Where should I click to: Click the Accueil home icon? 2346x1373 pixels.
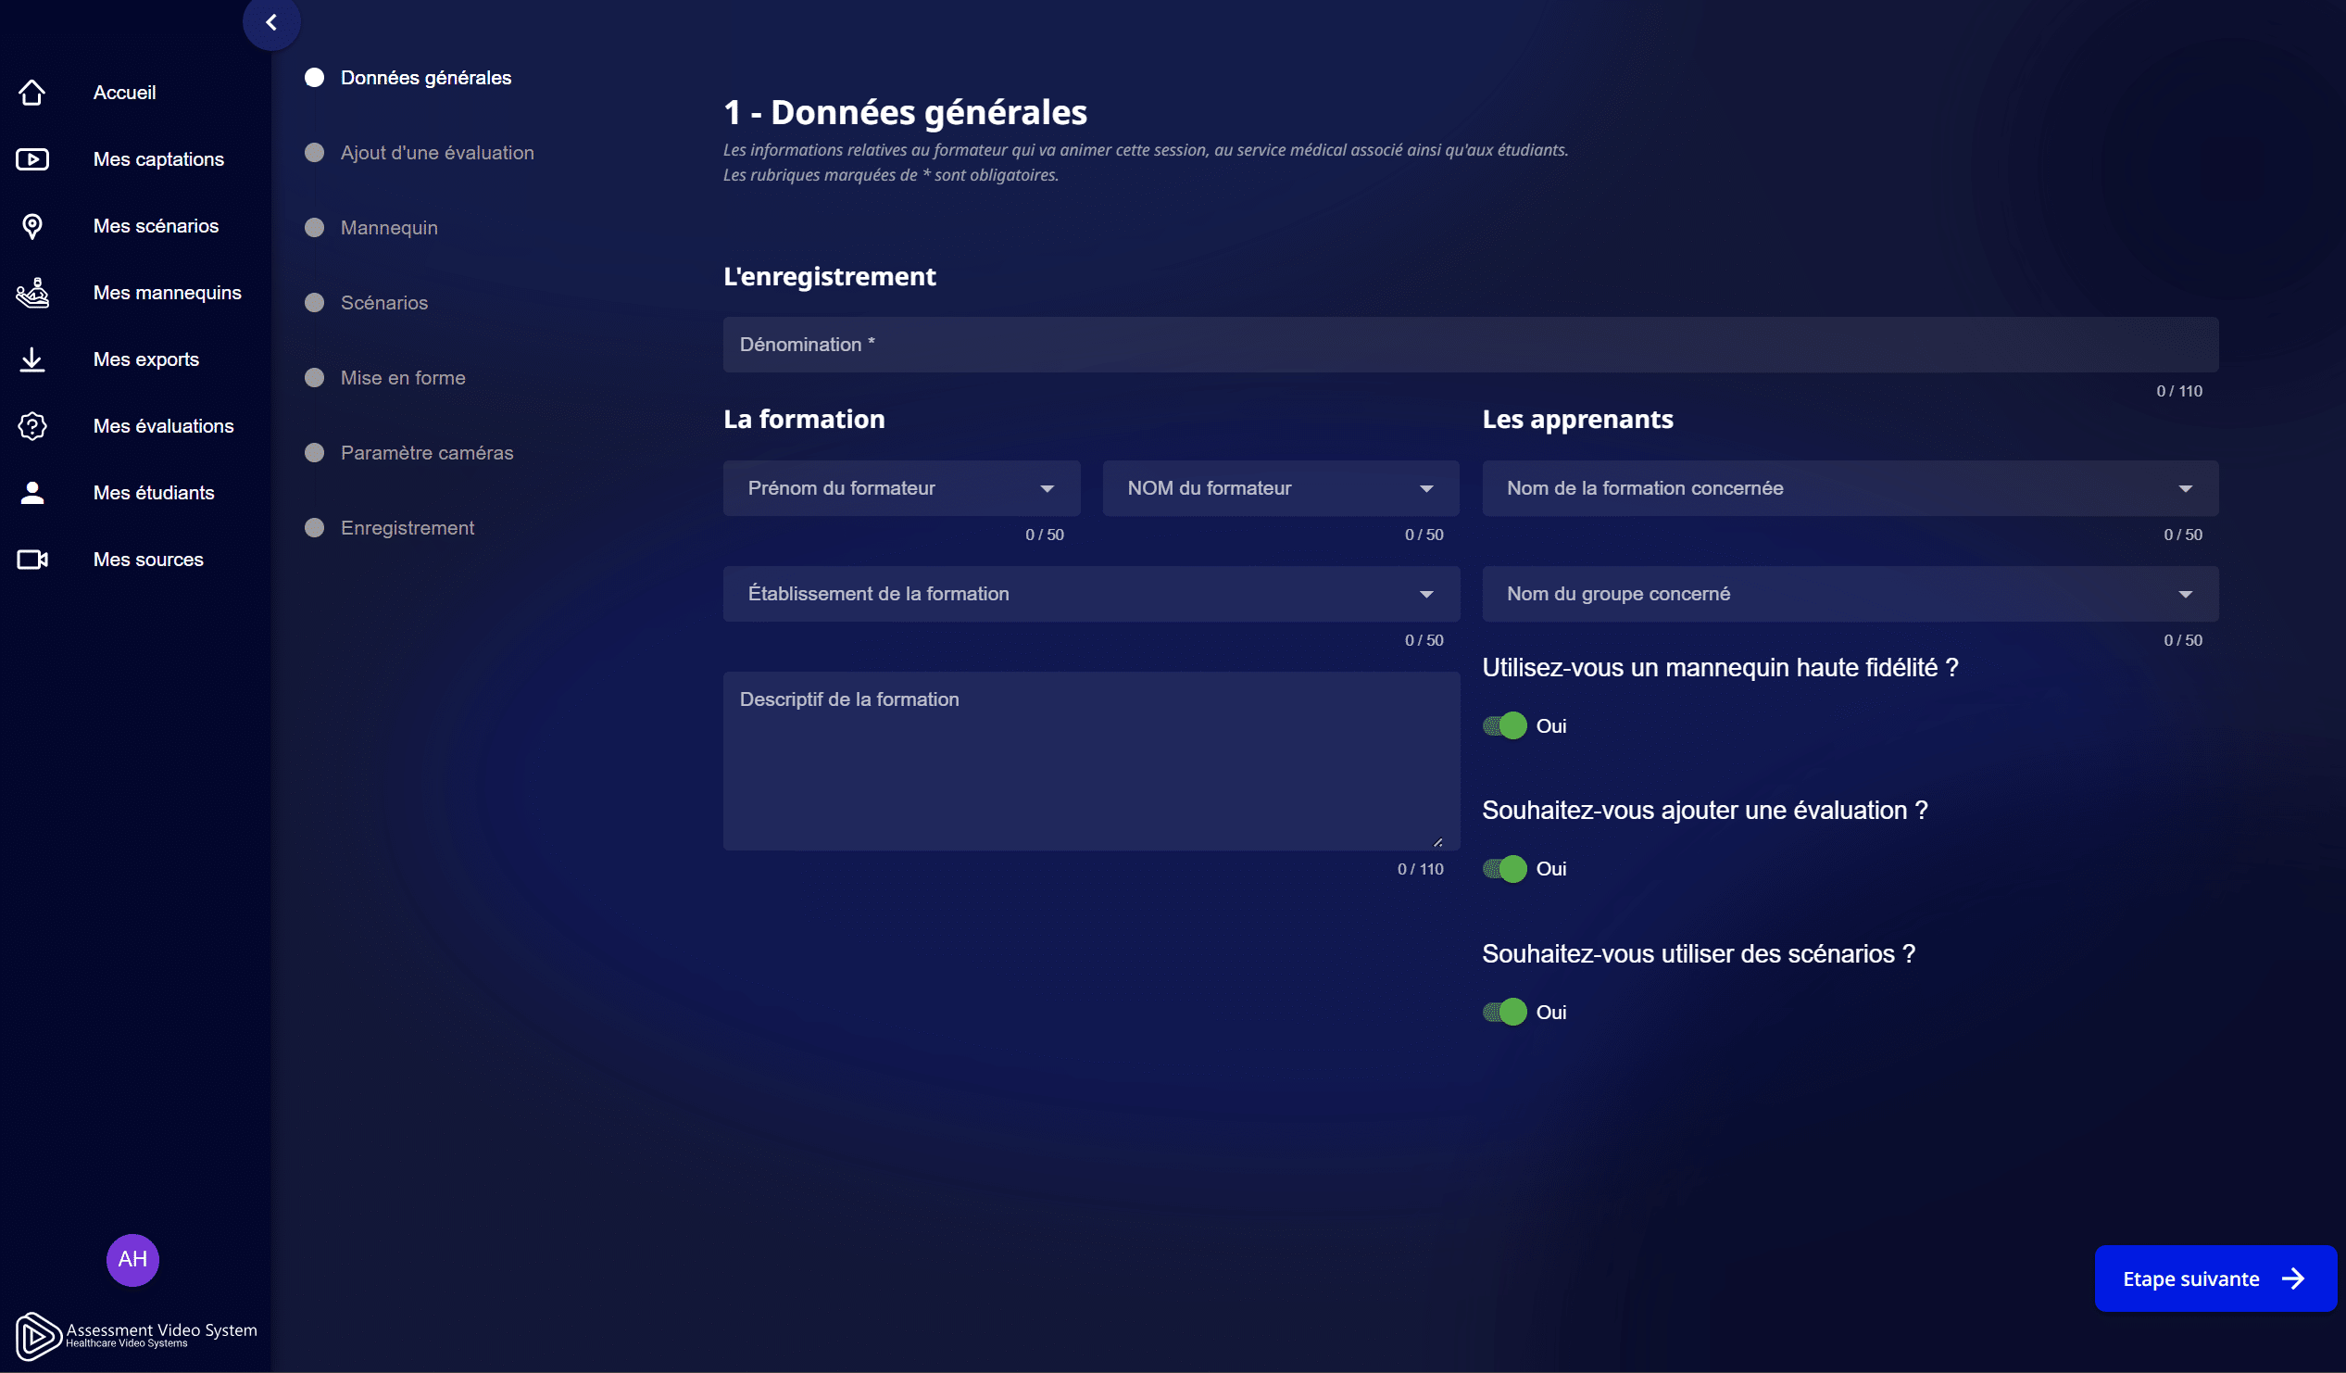(31, 93)
